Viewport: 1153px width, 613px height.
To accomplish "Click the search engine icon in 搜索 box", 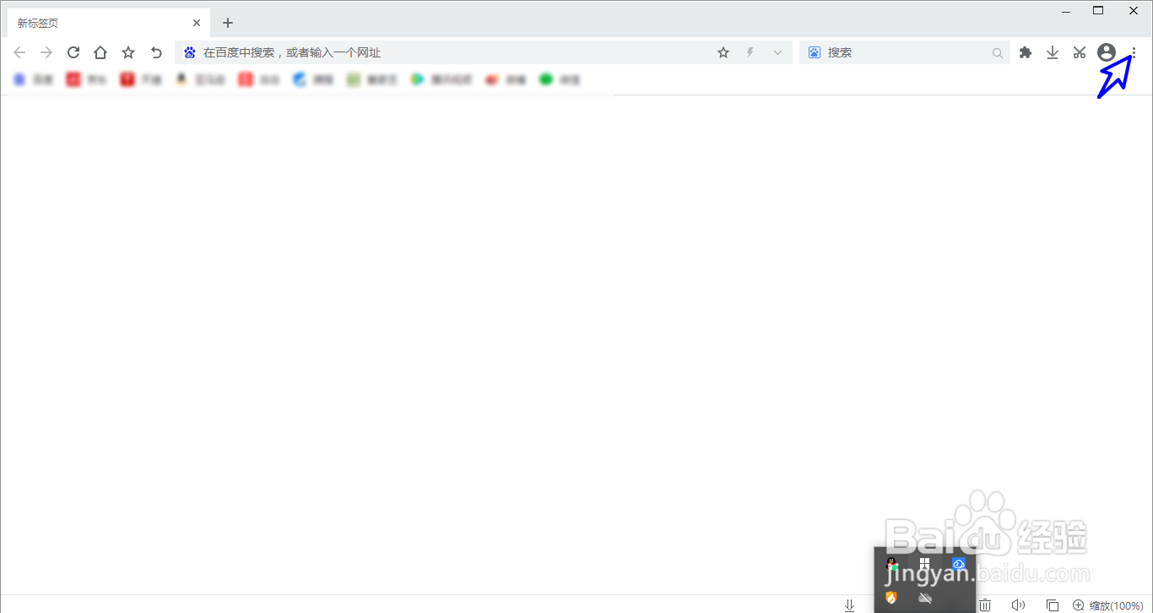I will click(x=814, y=52).
